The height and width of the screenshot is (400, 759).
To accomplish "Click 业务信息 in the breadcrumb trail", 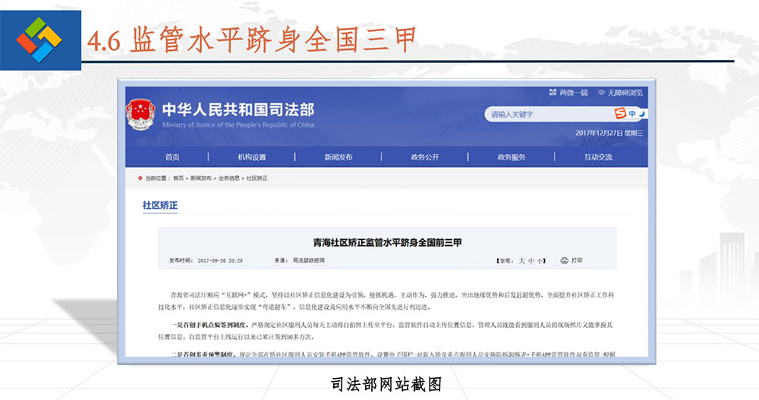I will pyautogui.click(x=229, y=178).
